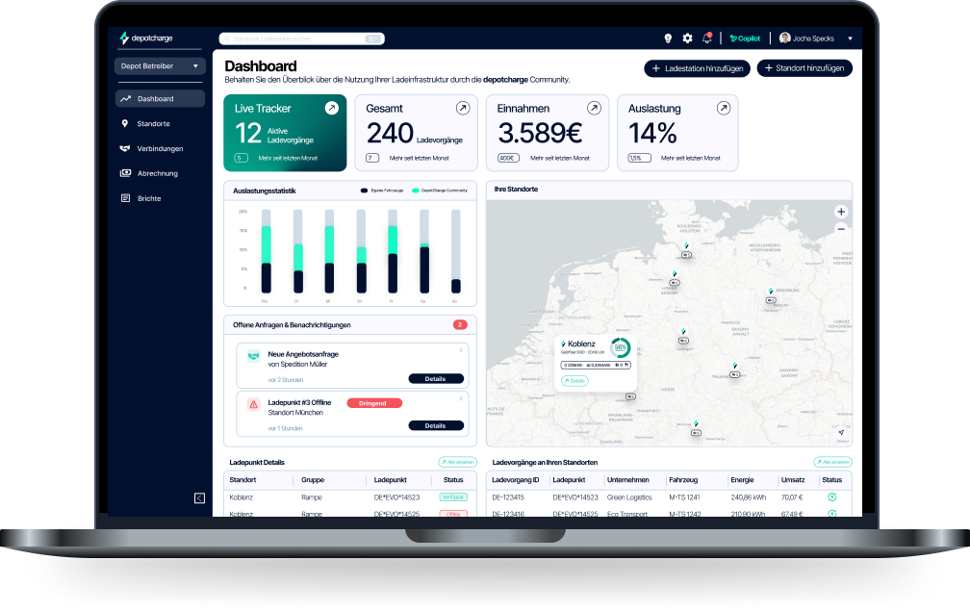Open the Depot Betreiber role dropdown

tap(160, 65)
